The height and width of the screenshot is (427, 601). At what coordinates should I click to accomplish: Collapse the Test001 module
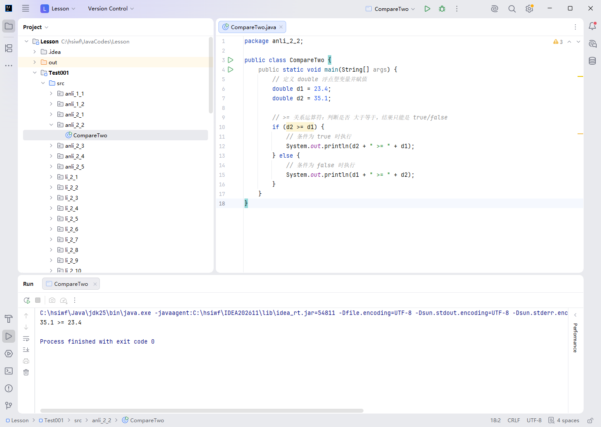[x=35, y=73]
